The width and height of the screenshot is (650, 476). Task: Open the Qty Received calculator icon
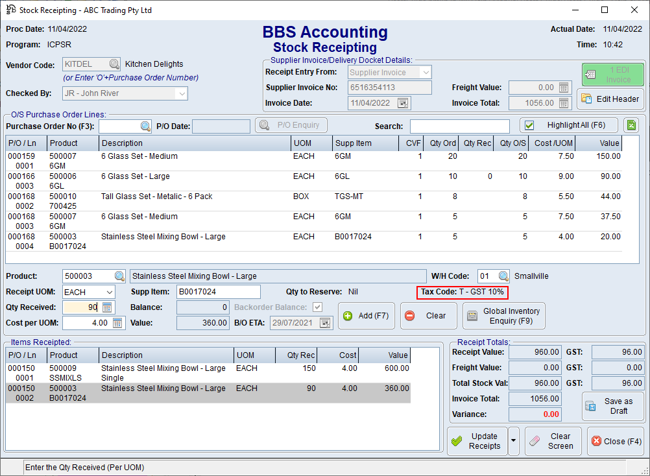[107, 307]
